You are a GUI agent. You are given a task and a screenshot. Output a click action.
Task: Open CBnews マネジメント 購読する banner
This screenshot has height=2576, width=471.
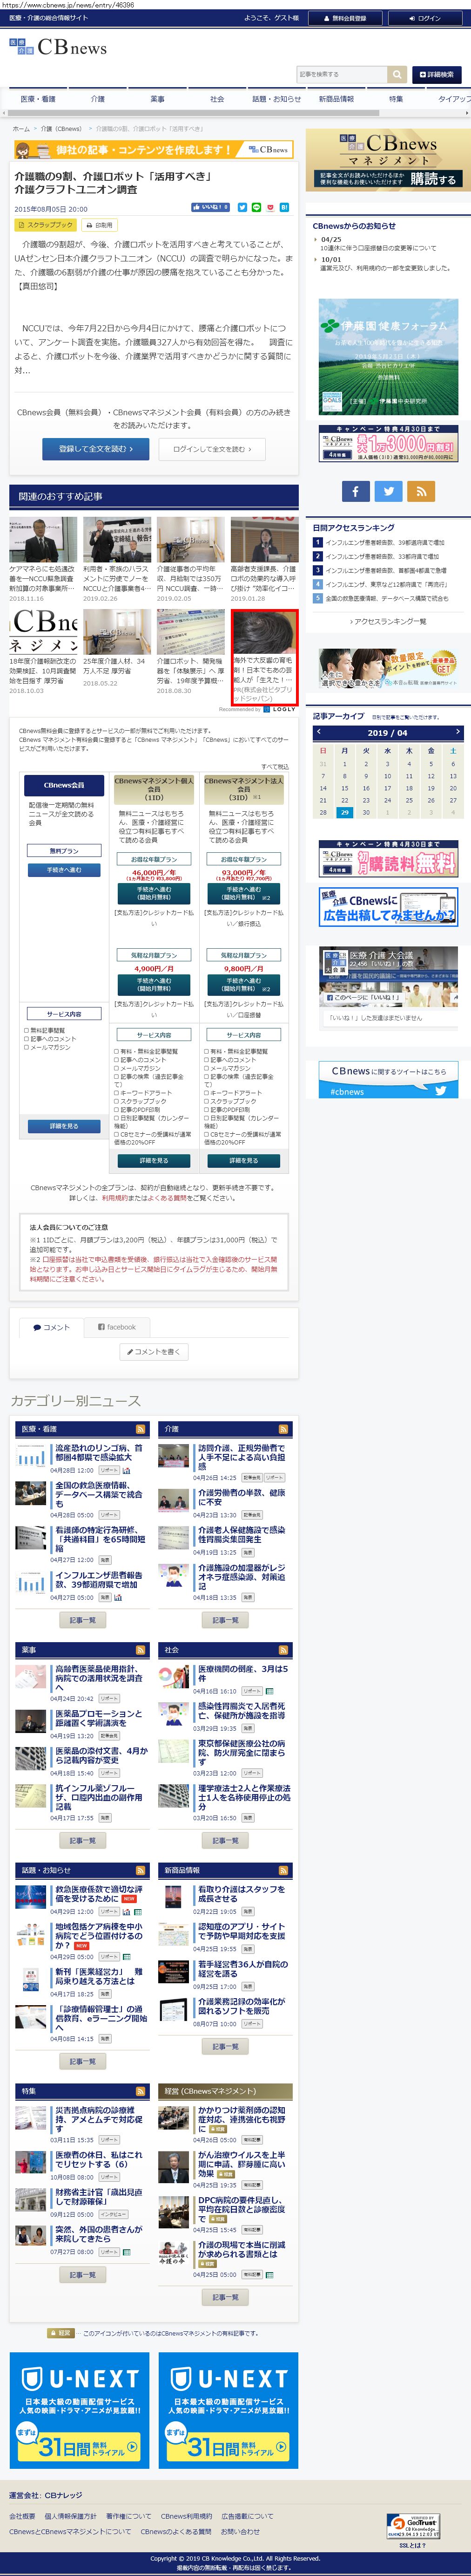point(389,160)
